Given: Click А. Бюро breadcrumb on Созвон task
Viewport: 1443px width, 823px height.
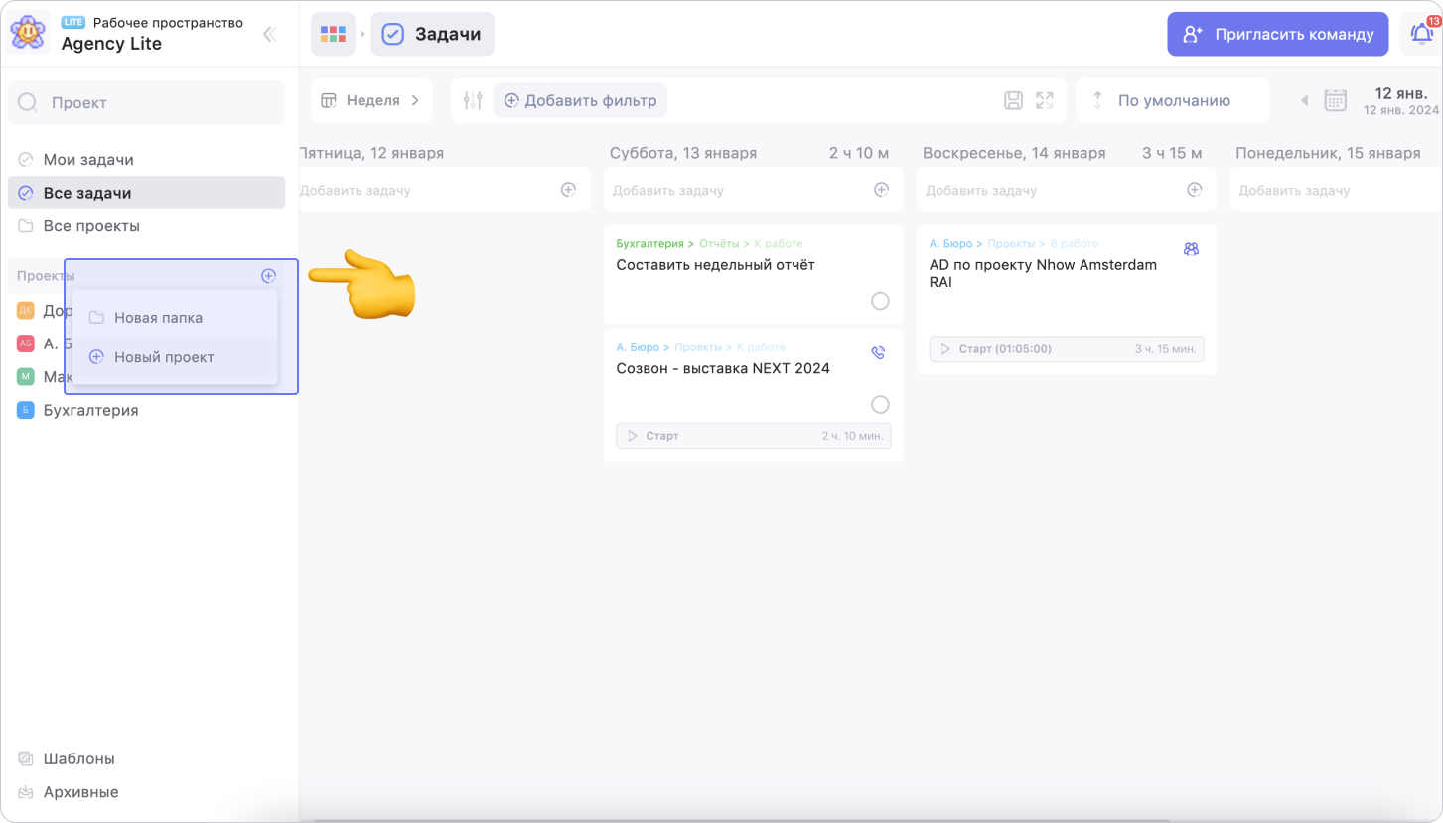Looking at the screenshot, I should 638,347.
